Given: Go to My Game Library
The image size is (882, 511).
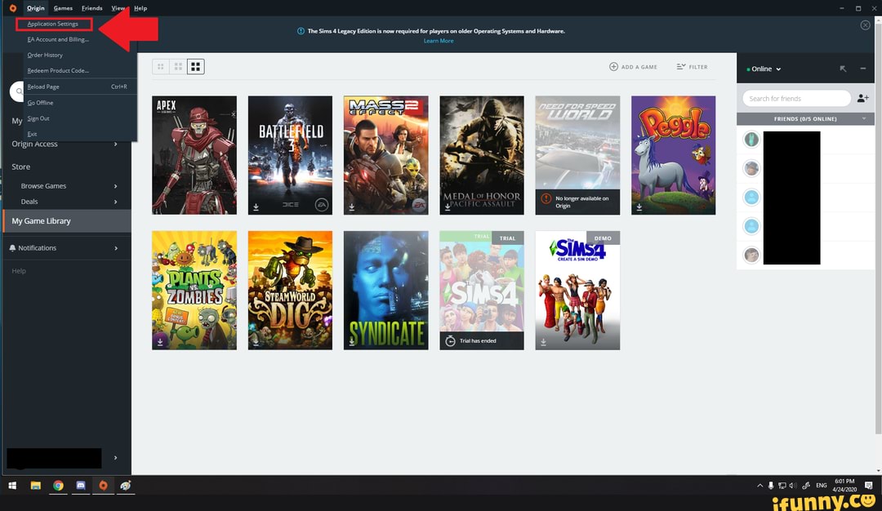Looking at the screenshot, I should pos(67,221).
